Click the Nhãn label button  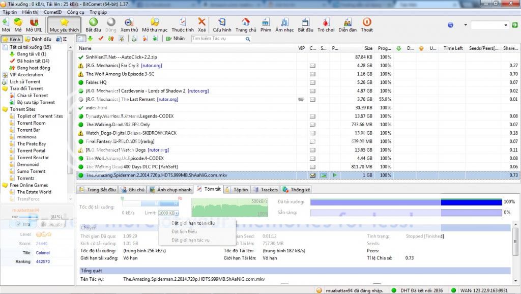[175, 39]
